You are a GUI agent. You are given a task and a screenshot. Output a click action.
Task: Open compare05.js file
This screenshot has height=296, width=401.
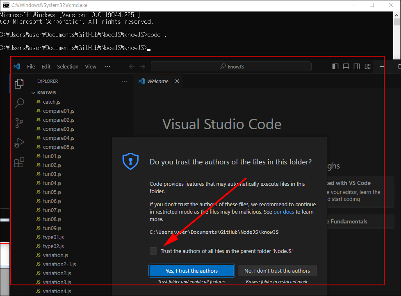click(x=59, y=147)
